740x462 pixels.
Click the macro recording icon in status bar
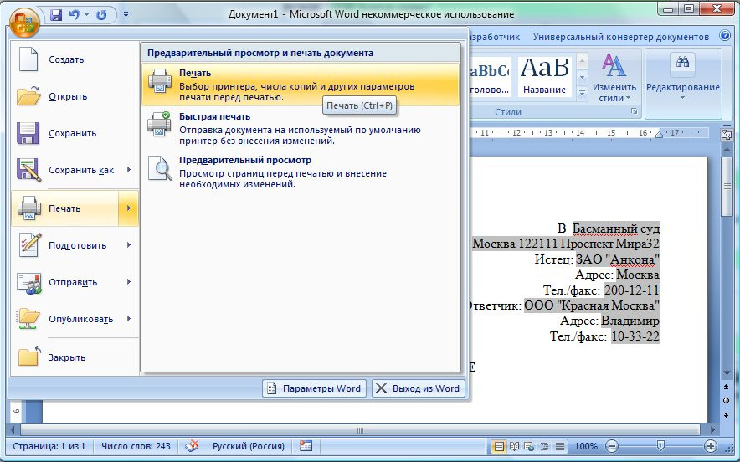306,447
